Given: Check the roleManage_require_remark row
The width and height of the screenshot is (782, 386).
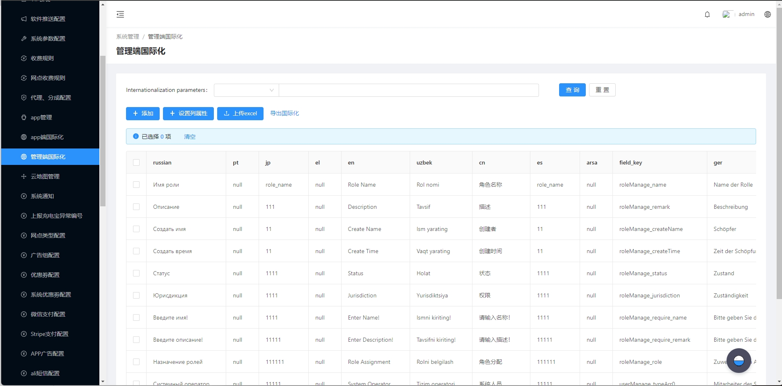Looking at the screenshot, I should pyautogui.click(x=136, y=340).
